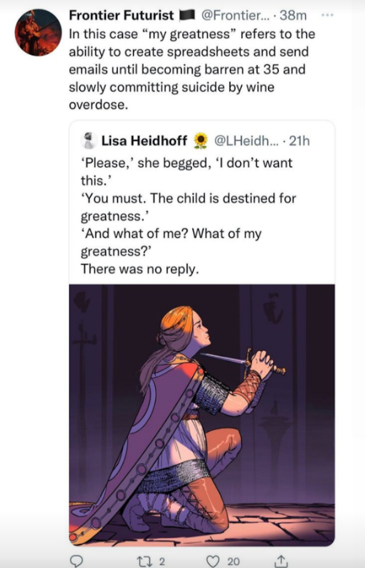365x568 pixels.
Task: Click the 21h timestamp on quoted tweet
Action: [299, 141]
